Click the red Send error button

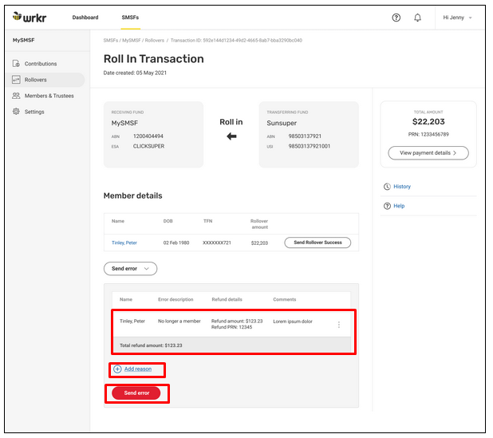[136, 393]
